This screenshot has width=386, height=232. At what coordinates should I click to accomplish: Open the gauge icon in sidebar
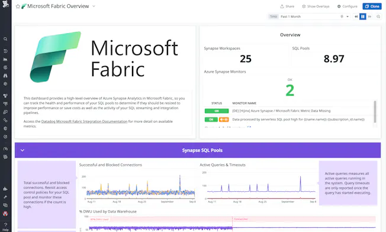click(x=5, y=149)
